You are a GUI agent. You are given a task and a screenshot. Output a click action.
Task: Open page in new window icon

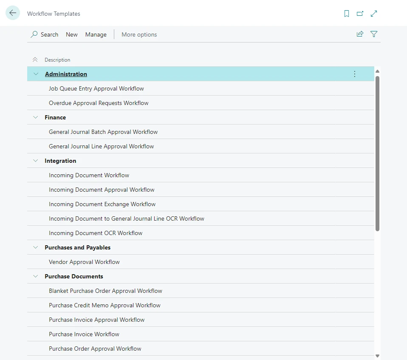pyautogui.click(x=360, y=14)
